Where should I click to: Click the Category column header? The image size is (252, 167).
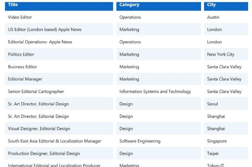129,5
